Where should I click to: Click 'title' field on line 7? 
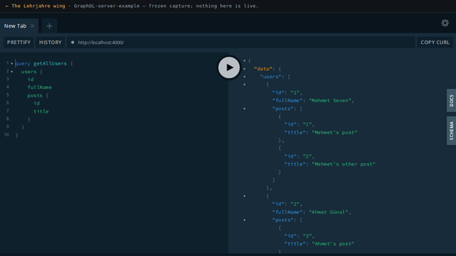click(41, 112)
